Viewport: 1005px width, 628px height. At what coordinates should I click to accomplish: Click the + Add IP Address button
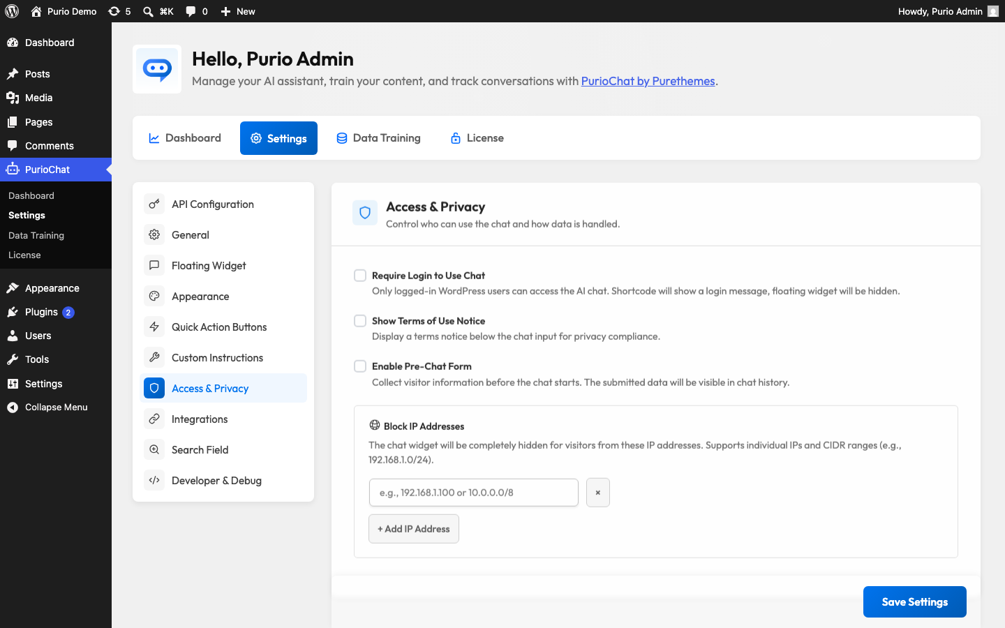[x=414, y=529]
